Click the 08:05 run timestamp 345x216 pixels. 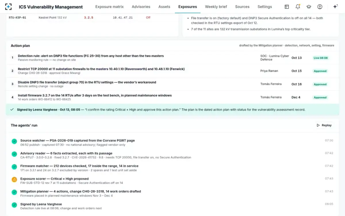tap(329, 204)
